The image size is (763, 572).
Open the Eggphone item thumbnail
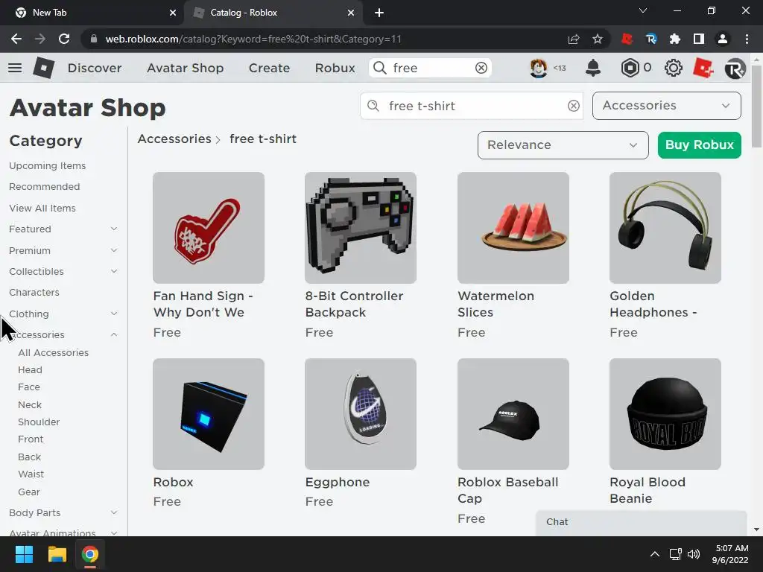click(x=361, y=414)
